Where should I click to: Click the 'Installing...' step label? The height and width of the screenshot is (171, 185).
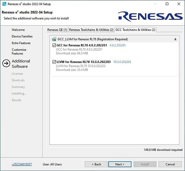pos(19,94)
